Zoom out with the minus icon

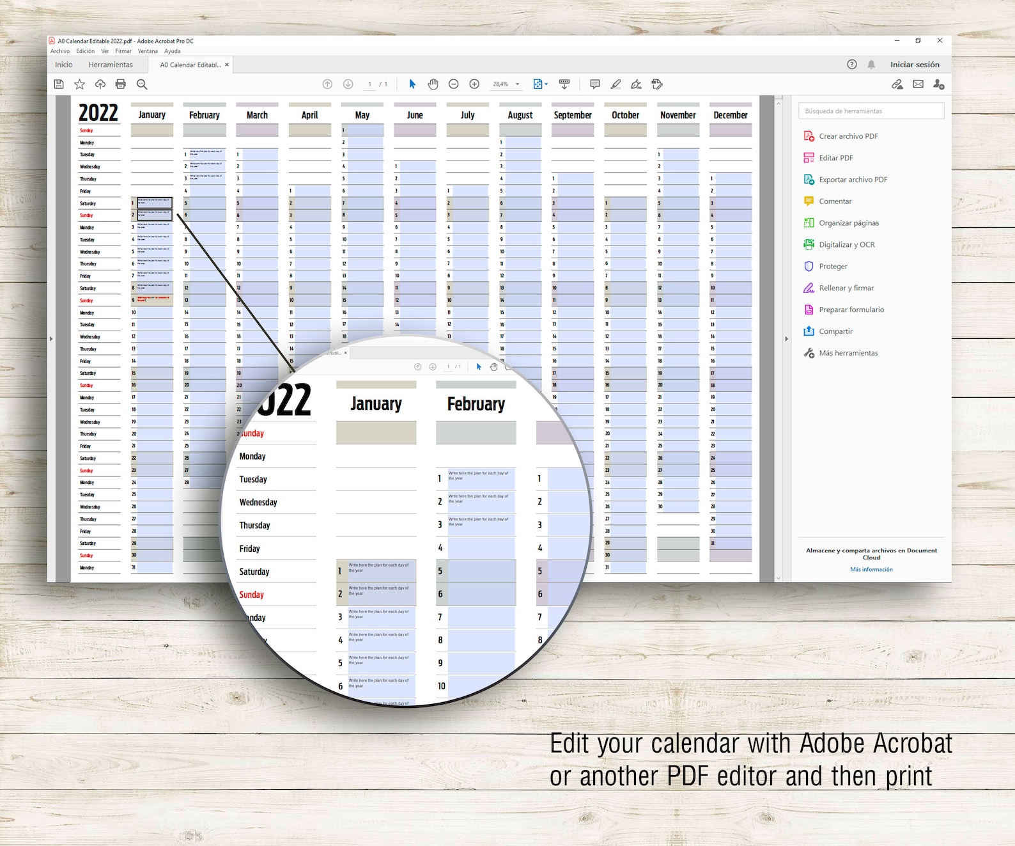click(x=454, y=84)
